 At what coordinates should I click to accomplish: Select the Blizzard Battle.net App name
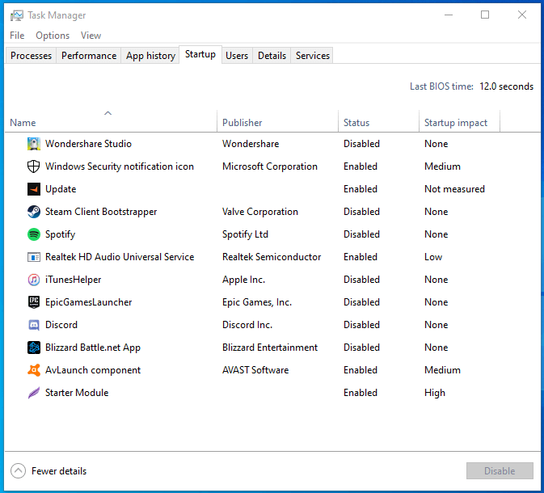pyautogui.click(x=93, y=348)
